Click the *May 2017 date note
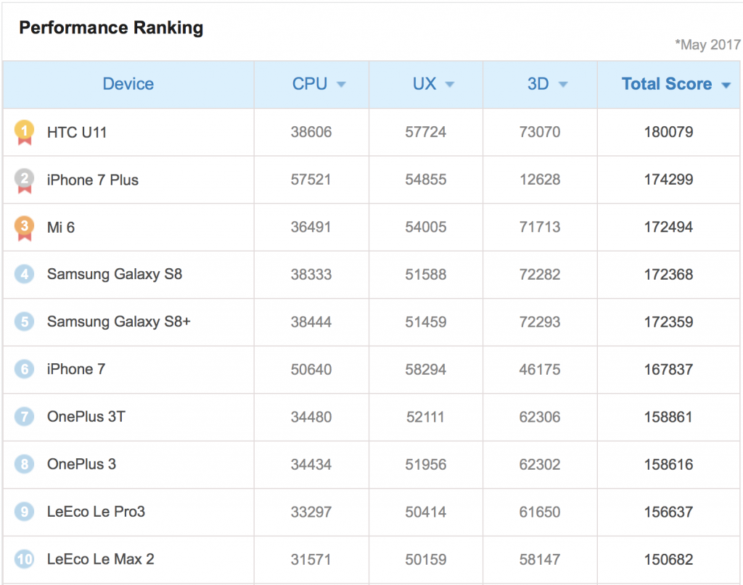This screenshot has width=743, height=585. [x=708, y=45]
